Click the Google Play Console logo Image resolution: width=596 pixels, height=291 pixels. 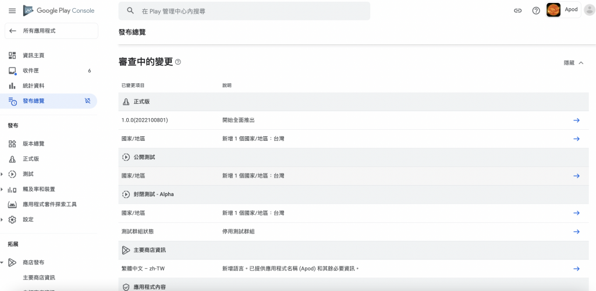[59, 10]
